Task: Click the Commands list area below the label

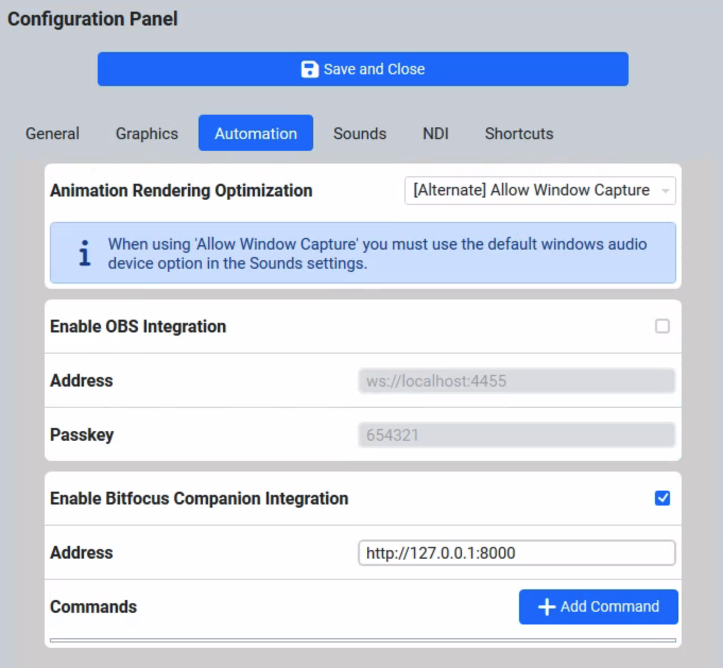Action: 363,640
